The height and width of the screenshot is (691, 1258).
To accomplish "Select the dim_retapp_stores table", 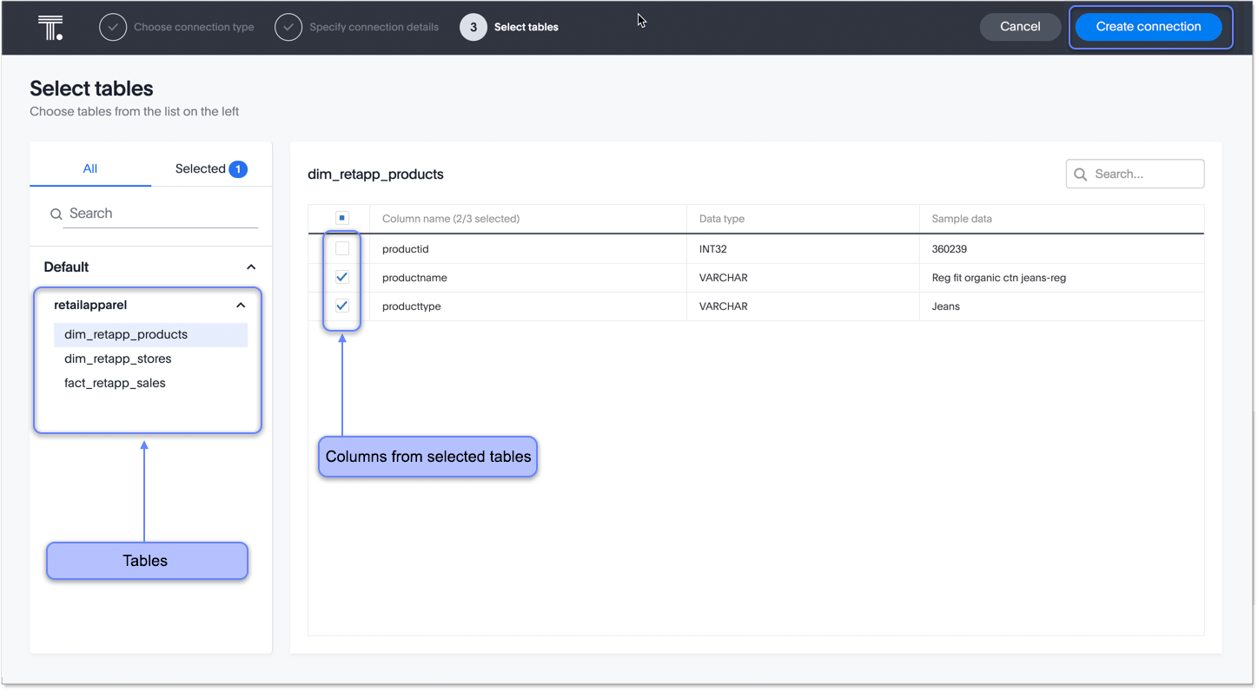I will click(x=117, y=359).
